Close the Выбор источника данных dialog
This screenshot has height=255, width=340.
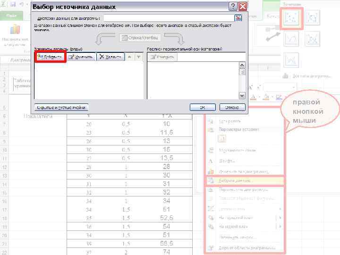coord(243,7)
